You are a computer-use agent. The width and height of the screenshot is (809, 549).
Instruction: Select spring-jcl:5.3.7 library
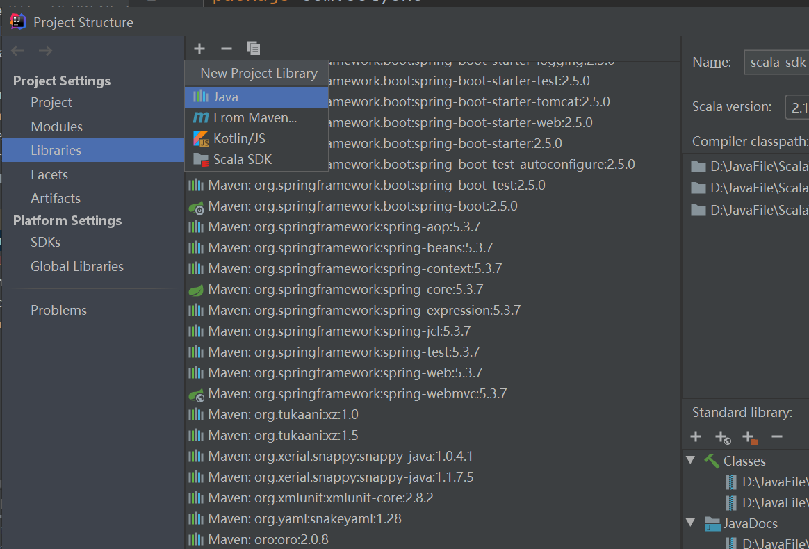click(329, 331)
